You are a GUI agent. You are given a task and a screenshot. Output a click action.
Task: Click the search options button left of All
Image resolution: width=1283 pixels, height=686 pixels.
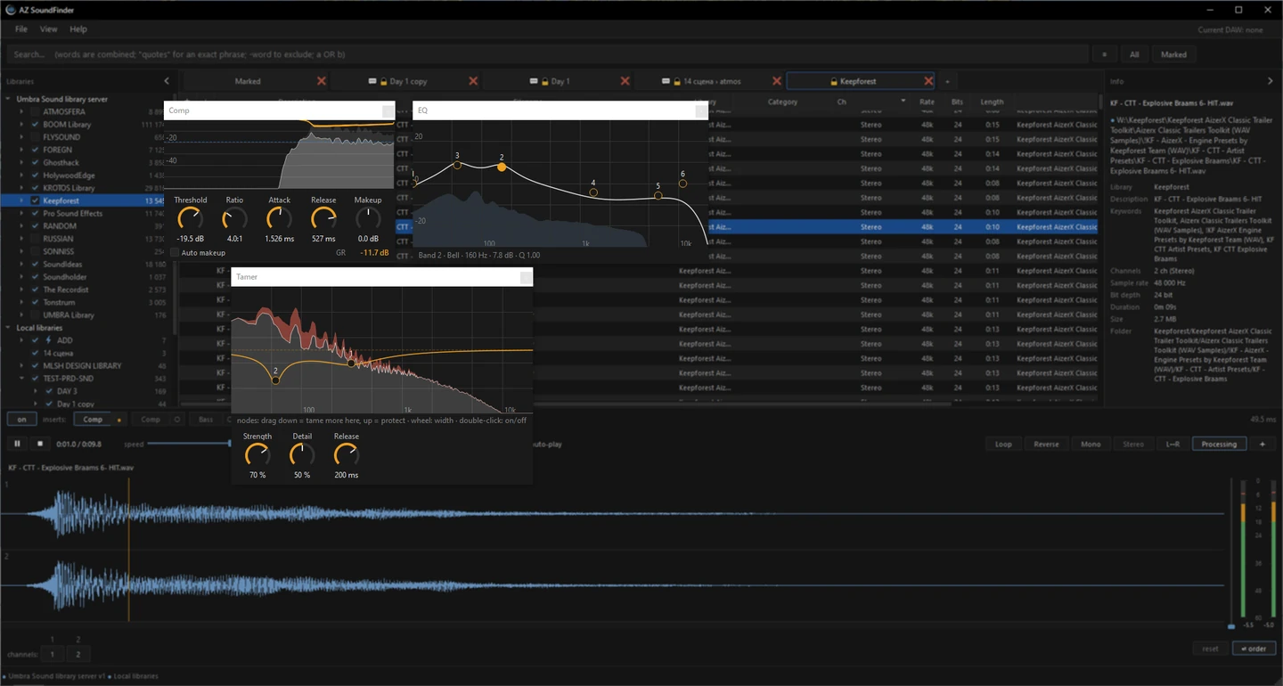[1104, 54]
